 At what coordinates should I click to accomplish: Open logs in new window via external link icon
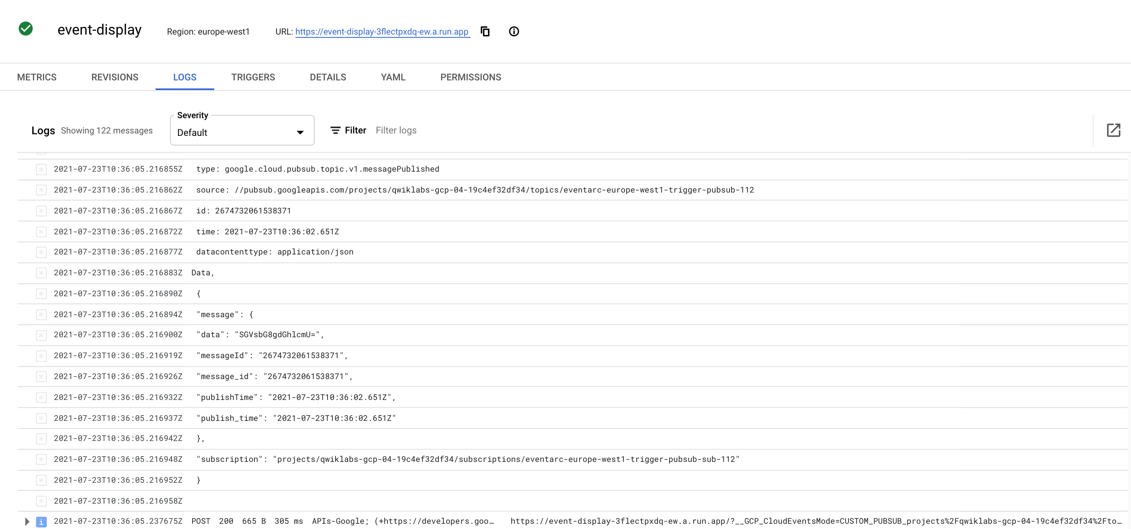pos(1114,130)
